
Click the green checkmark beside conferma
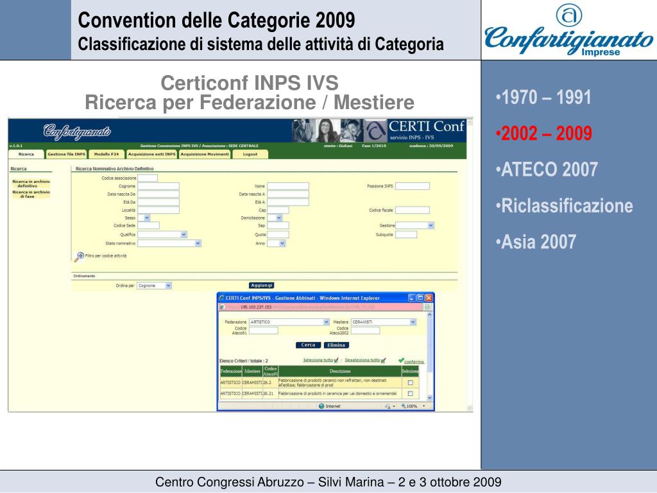(x=401, y=361)
